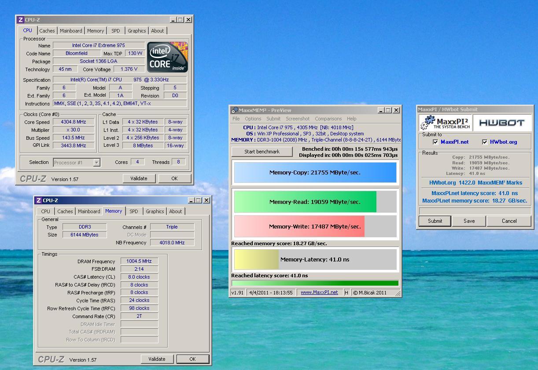Open the MaxxMEM² Screenshot menu
Screen dimensions: 538x370
tap(298, 119)
